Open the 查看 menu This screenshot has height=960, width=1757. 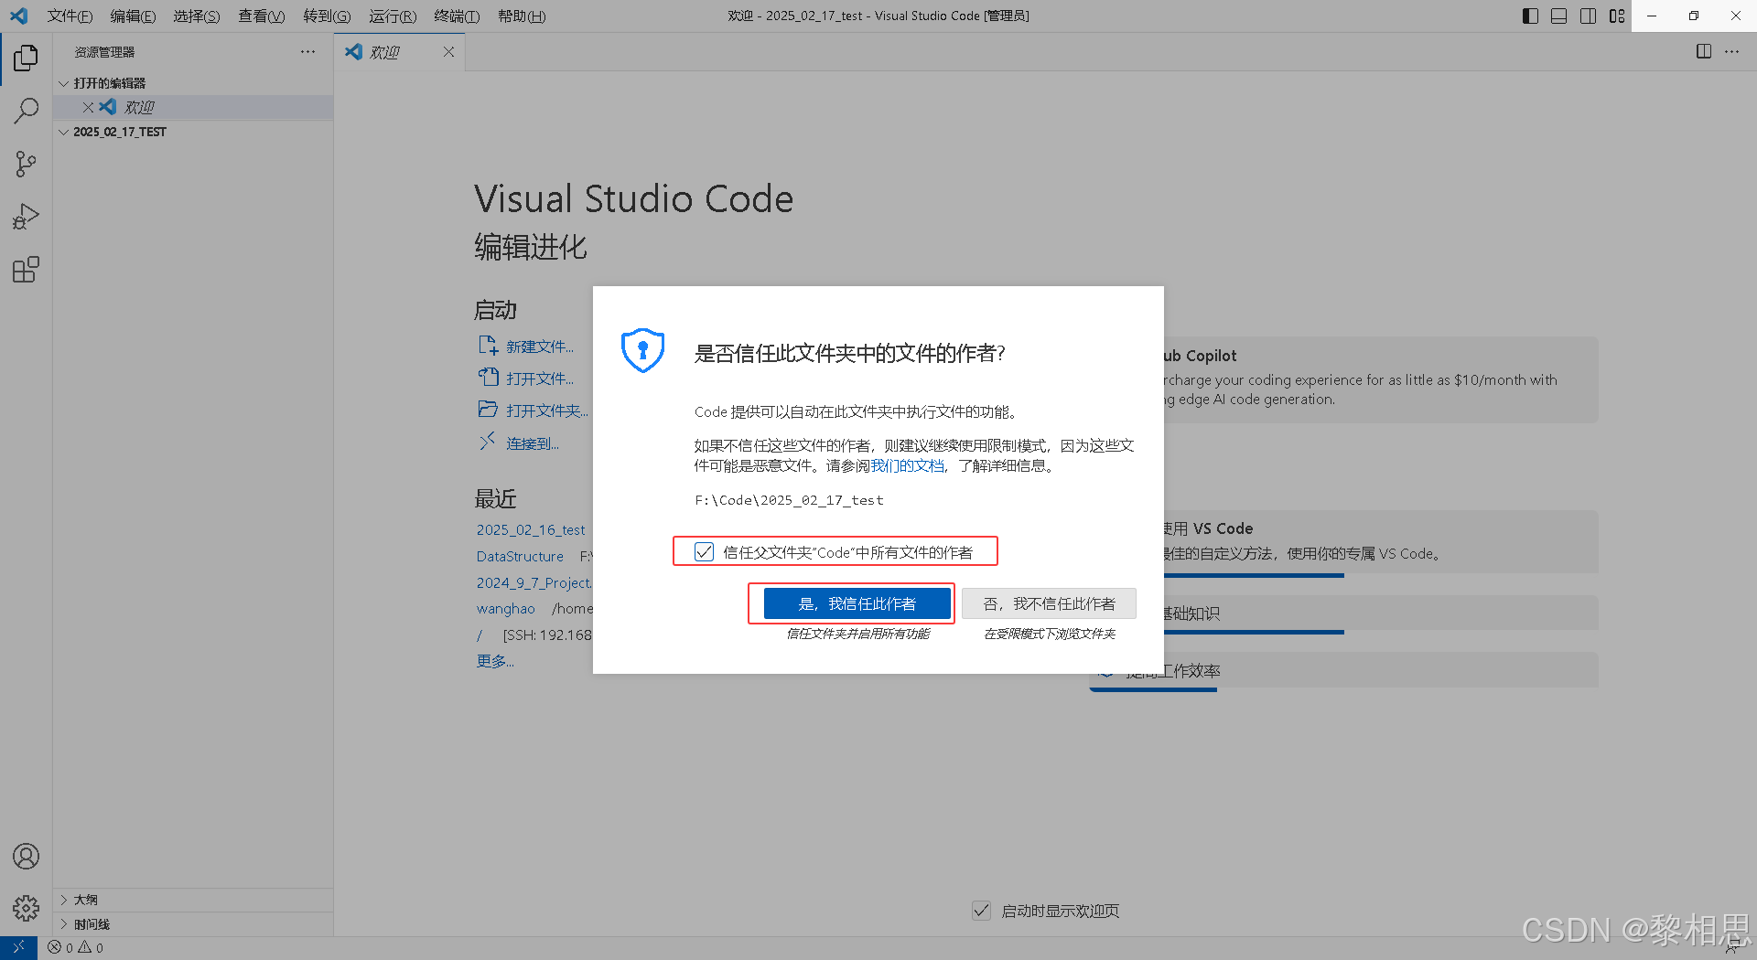pos(262,16)
